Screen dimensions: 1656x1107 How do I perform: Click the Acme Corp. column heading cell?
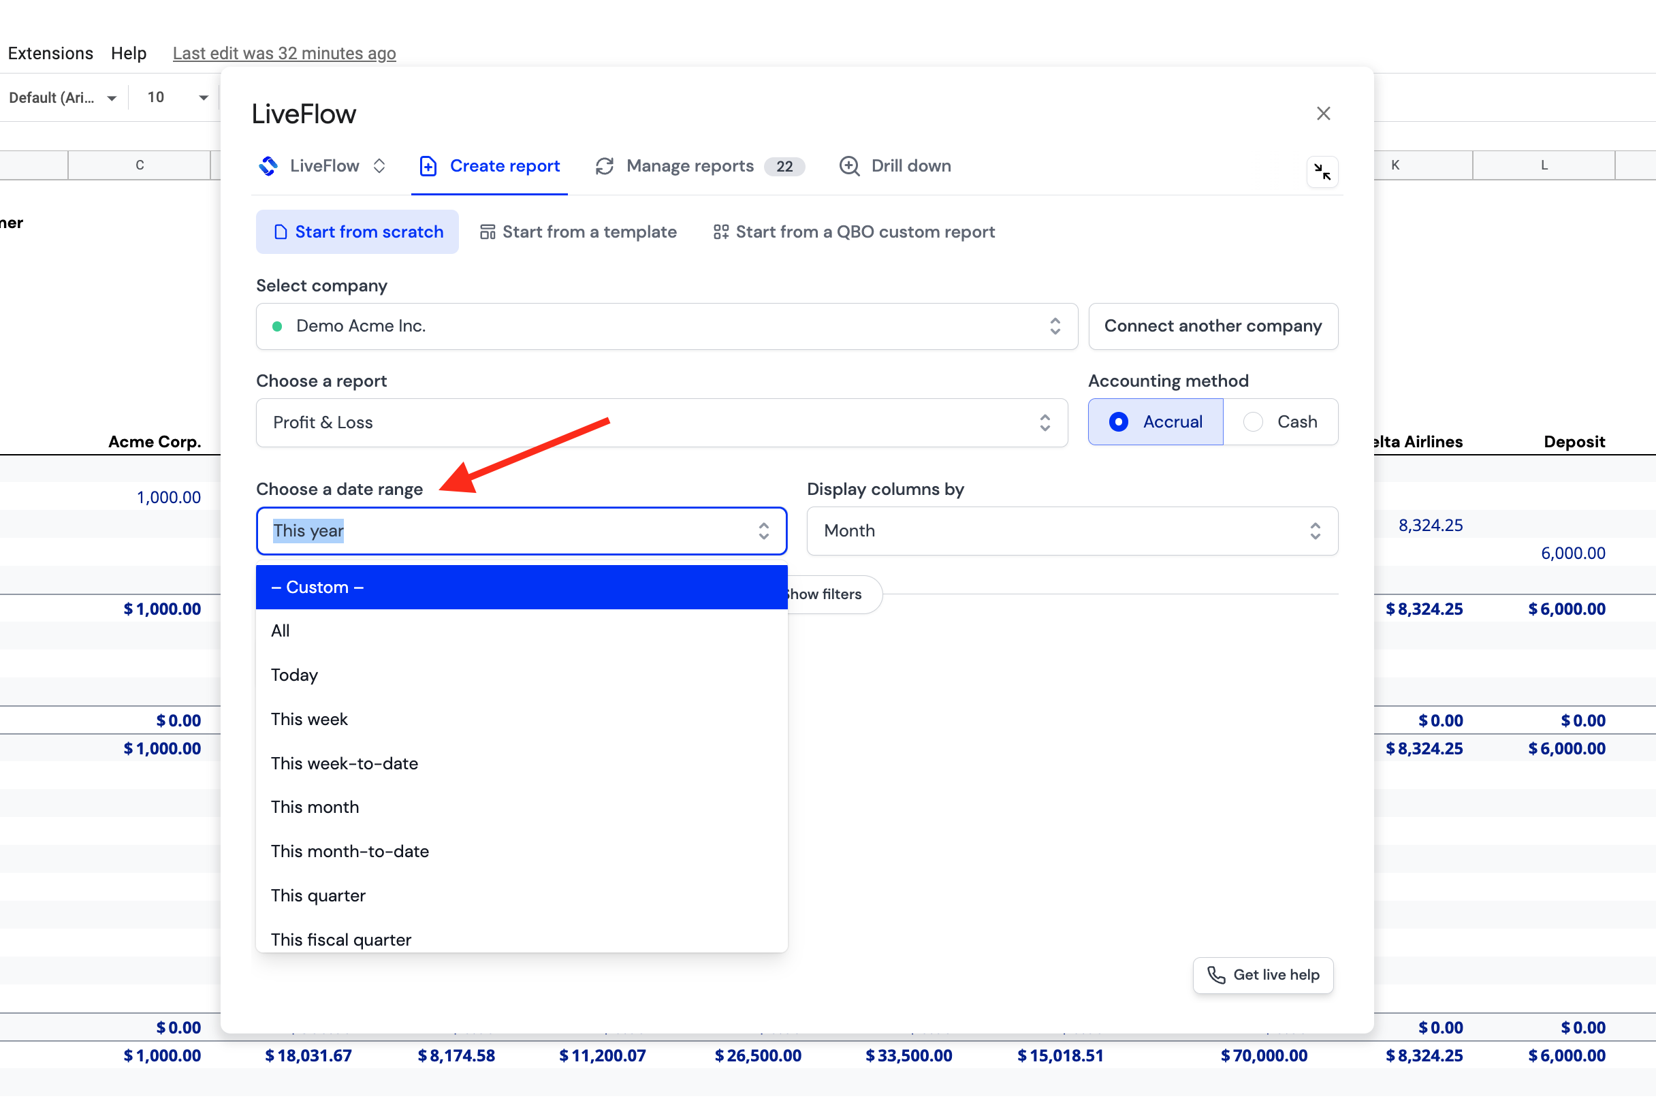pos(154,442)
